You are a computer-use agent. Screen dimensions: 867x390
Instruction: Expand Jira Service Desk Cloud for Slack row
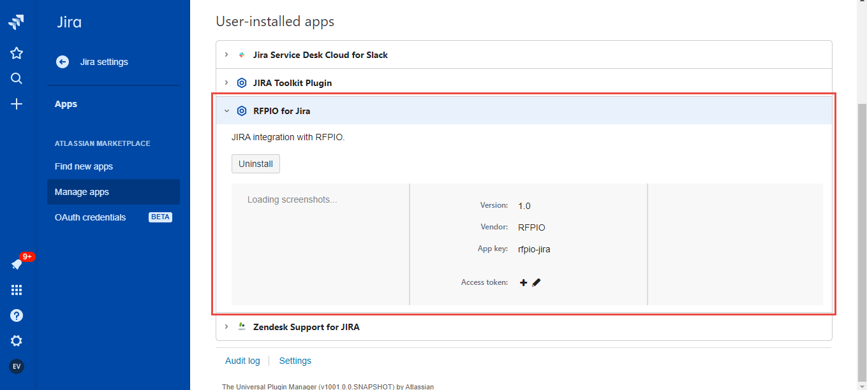pyautogui.click(x=524, y=55)
